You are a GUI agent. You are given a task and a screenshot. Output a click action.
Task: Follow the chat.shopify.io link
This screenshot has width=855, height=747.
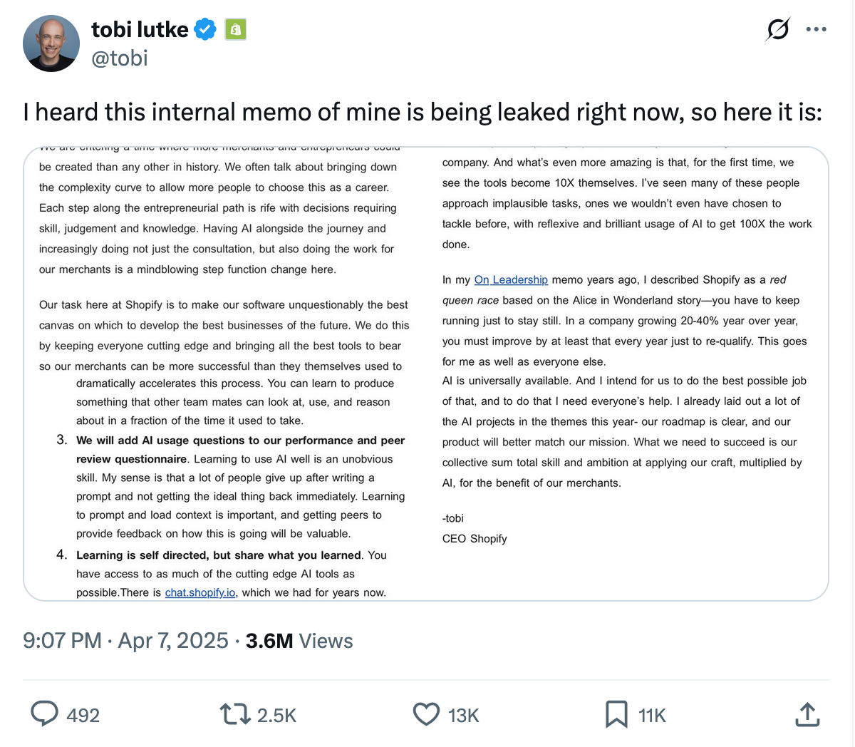(x=200, y=592)
